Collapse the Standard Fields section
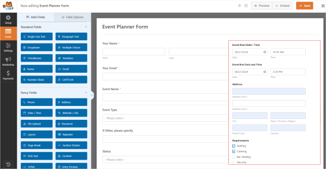Viewport: 326px width, 169px height. (86, 27)
